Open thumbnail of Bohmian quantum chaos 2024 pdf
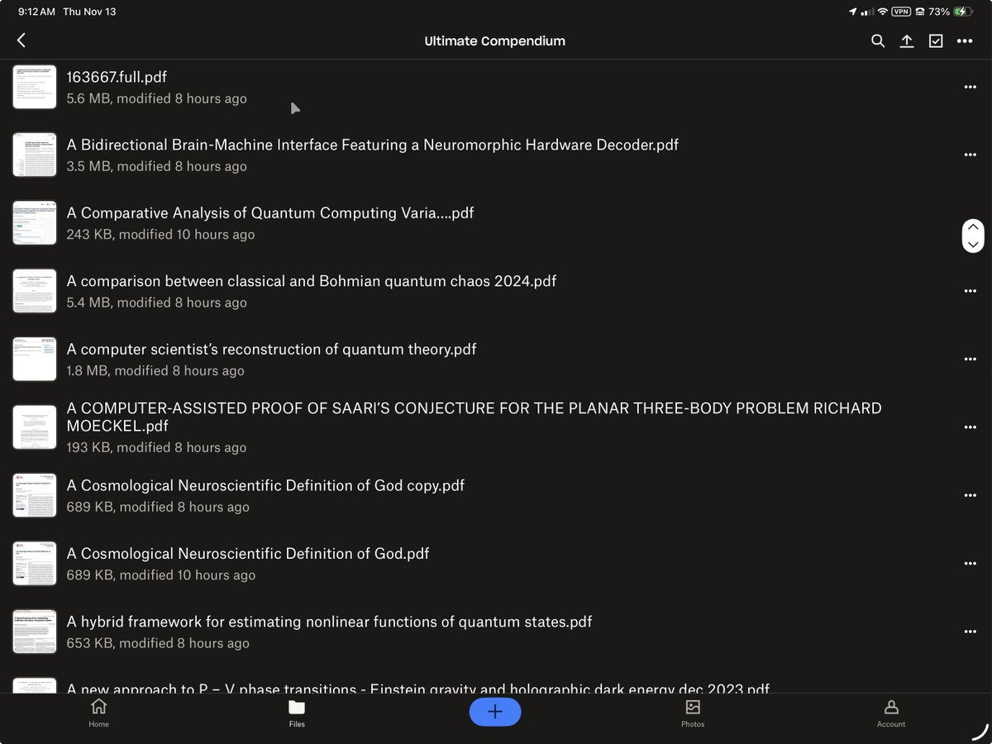The width and height of the screenshot is (992, 744). 35,291
